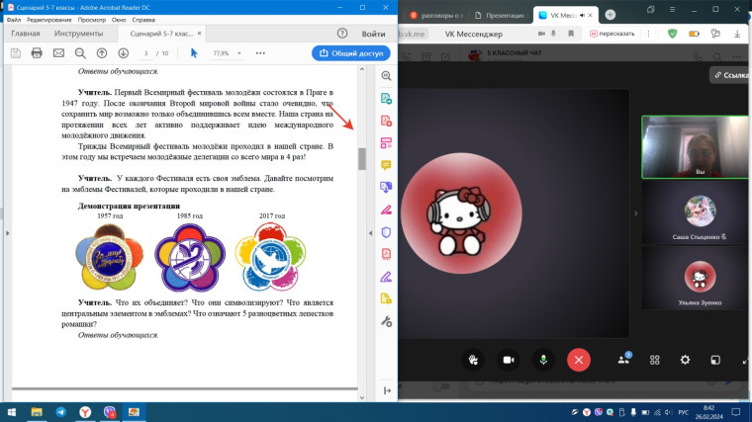Open the Find text magnifier in Acrobat toolbar

point(80,53)
